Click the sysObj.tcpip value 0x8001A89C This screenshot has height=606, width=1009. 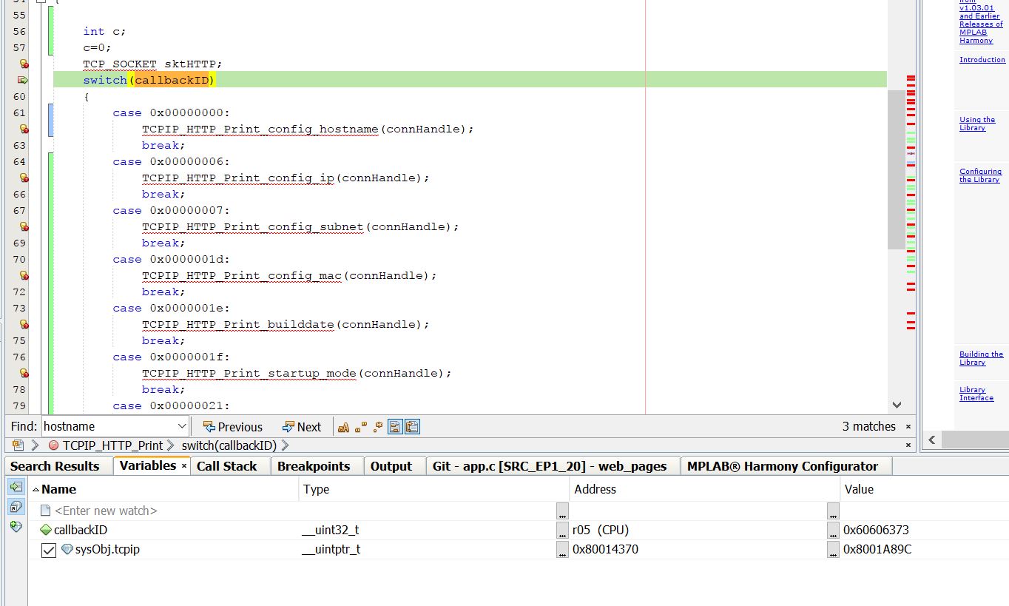point(877,550)
